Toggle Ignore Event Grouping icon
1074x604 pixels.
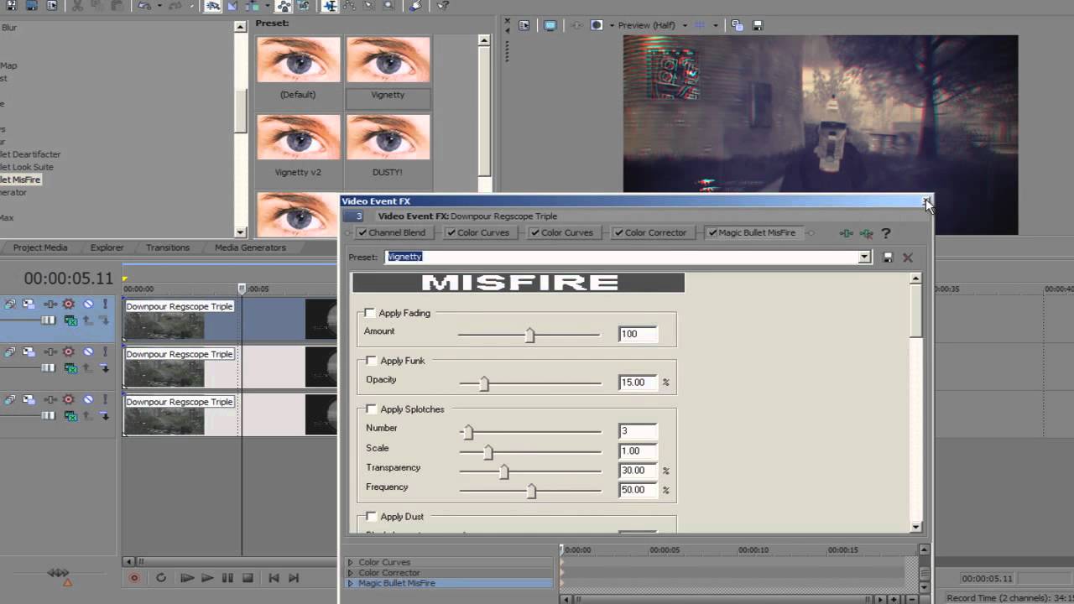pyautogui.click(x=304, y=6)
